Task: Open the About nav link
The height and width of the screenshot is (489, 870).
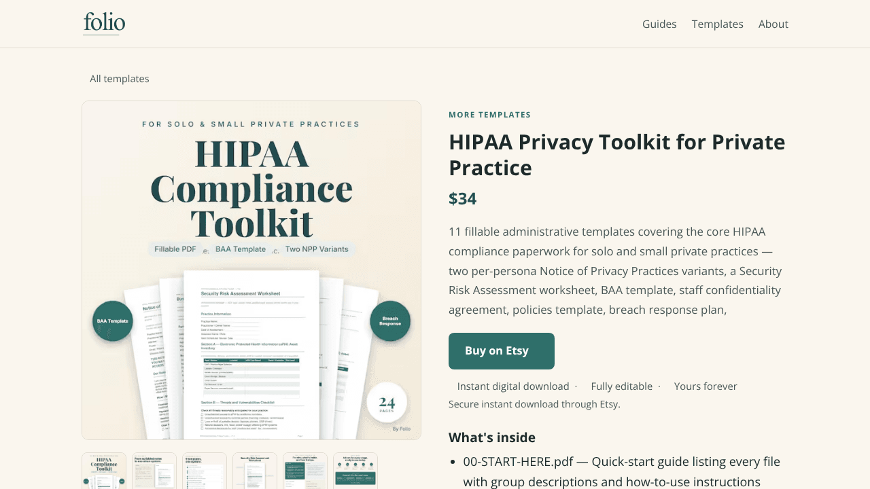Action: coord(773,24)
